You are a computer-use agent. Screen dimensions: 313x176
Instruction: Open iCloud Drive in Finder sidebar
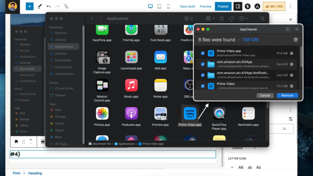(64, 88)
